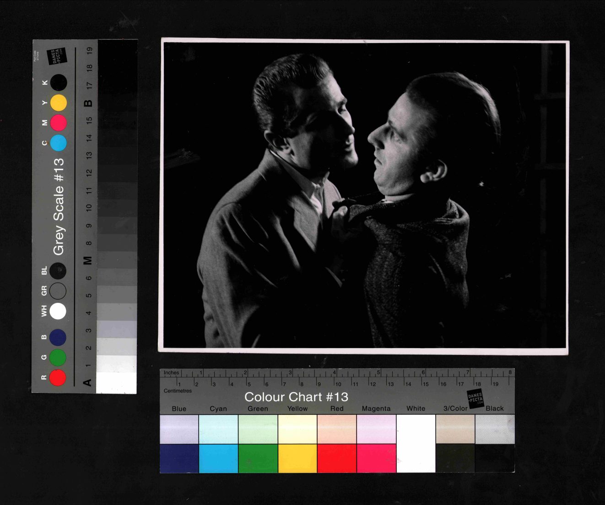Viewport: 605px width, 505px height.
Task: Click the saturated green square in Colour Chart
Action: [x=258, y=458]
